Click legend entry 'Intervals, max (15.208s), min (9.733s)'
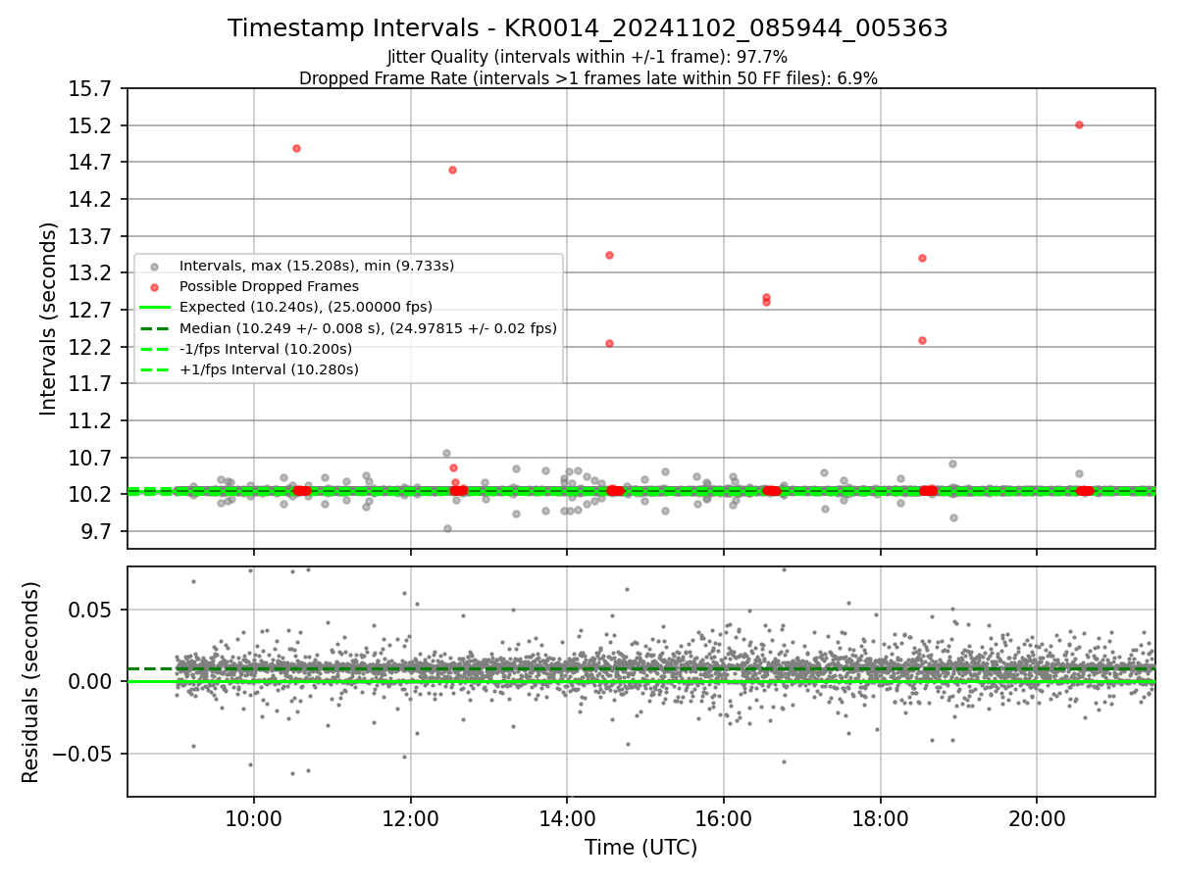1177x882 pixels. (317, 266)
